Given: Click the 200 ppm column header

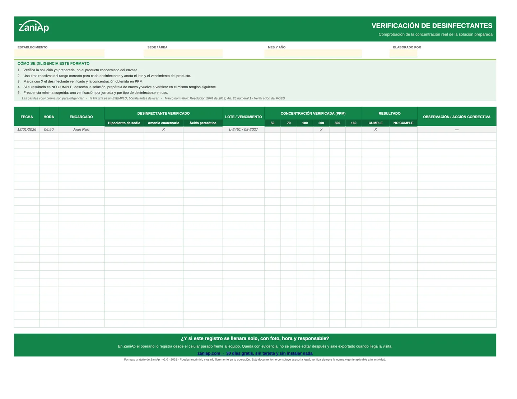Looking at the screenshot, I should click(x=321, y=123).
